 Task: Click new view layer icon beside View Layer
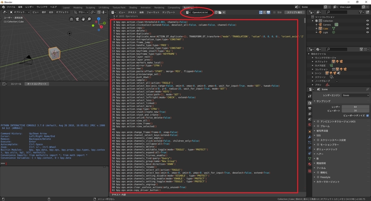(363, 7)
